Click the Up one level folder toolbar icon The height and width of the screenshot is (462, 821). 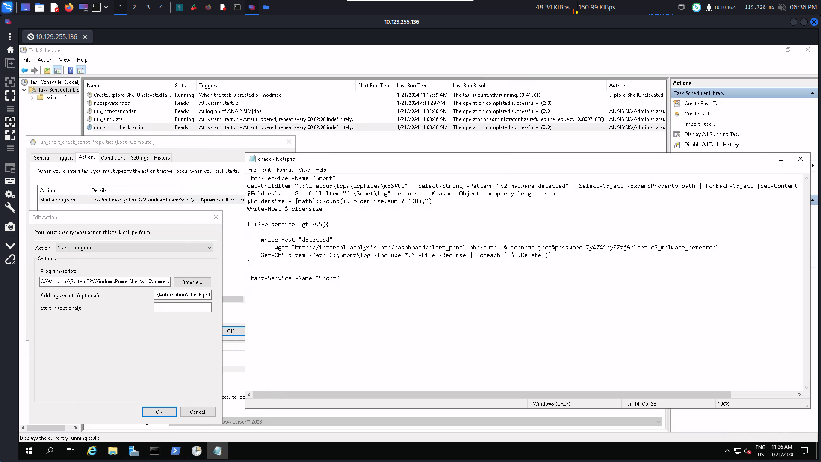(47, 71)
